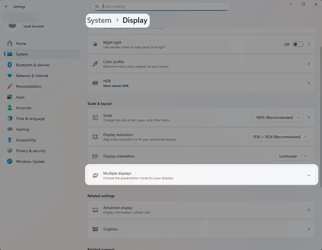The height and width of the screenshot is (250, 322).
Task: Open HDR settings chevron
Action: click(x=309, y=83)
